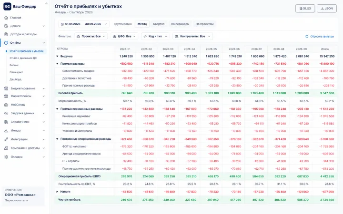343x214 pixels.
Task: Open the date range 01.01.2026 — 30.09.2026 dropdown
Action: point(84,24)
